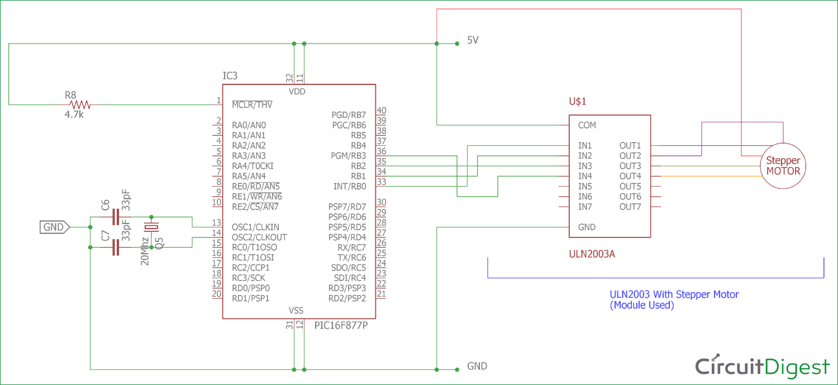This screenshot has width=838, height=385.
Task: Click the ULN2003 With Stepper Motor link text
Action: [674, 294]
